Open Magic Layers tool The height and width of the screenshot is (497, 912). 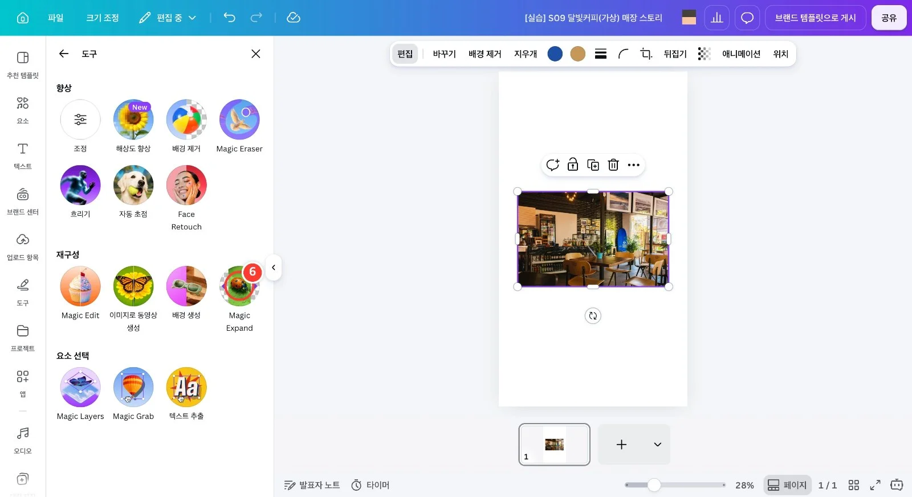(80, 387)
